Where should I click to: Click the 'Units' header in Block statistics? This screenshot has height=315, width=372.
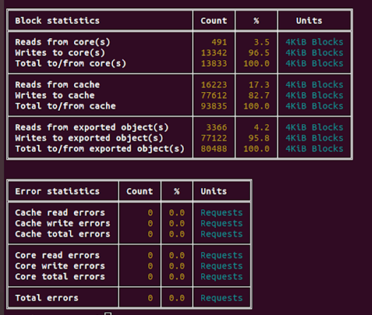click(309, 21)
